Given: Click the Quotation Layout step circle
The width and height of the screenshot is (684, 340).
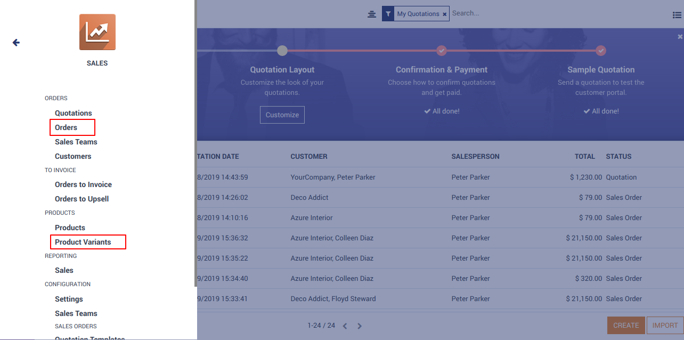Looking at the screenshot, I should pos(282,51).
